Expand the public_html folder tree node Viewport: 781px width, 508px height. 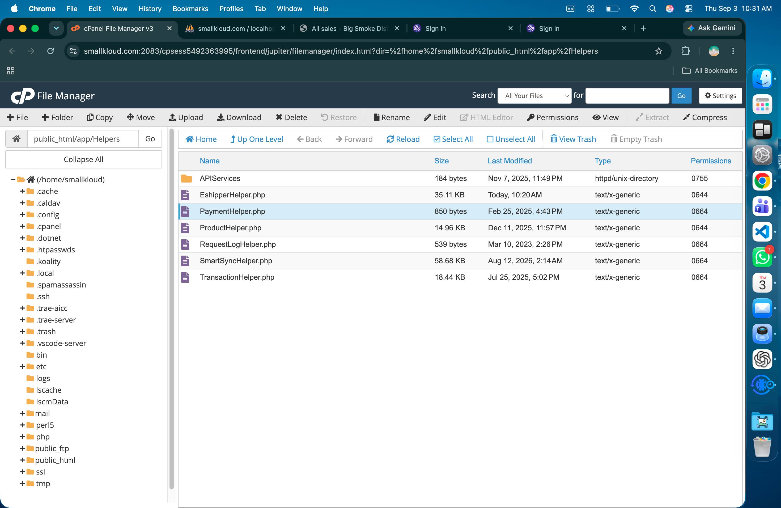(x=22, y=460)
